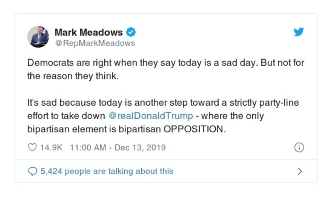Like the tweet with the heart icon
The image size is (332, 203).
[x=32, y=147]
